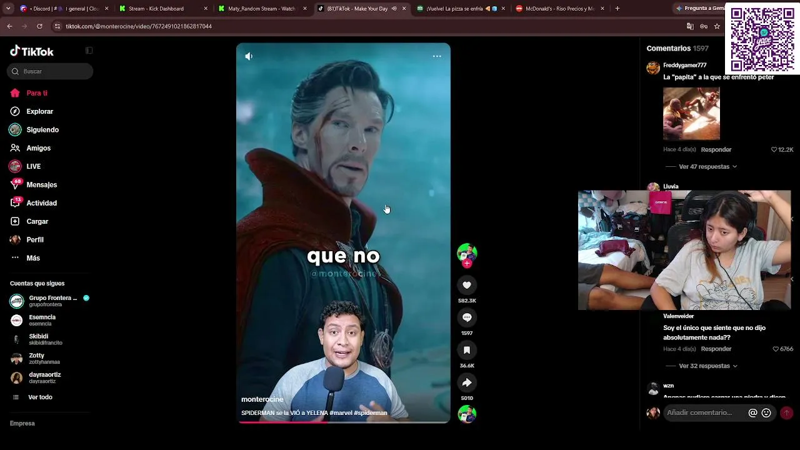Expand 32 replies under Valenveider's comment

[x=708, y=366]
